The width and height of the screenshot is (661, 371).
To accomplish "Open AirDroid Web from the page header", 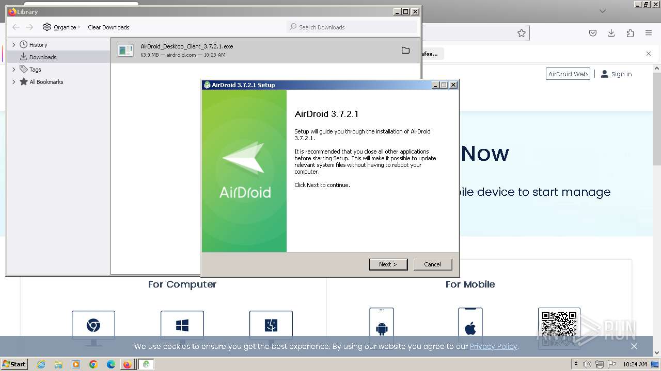I will [x=568, y=74].
